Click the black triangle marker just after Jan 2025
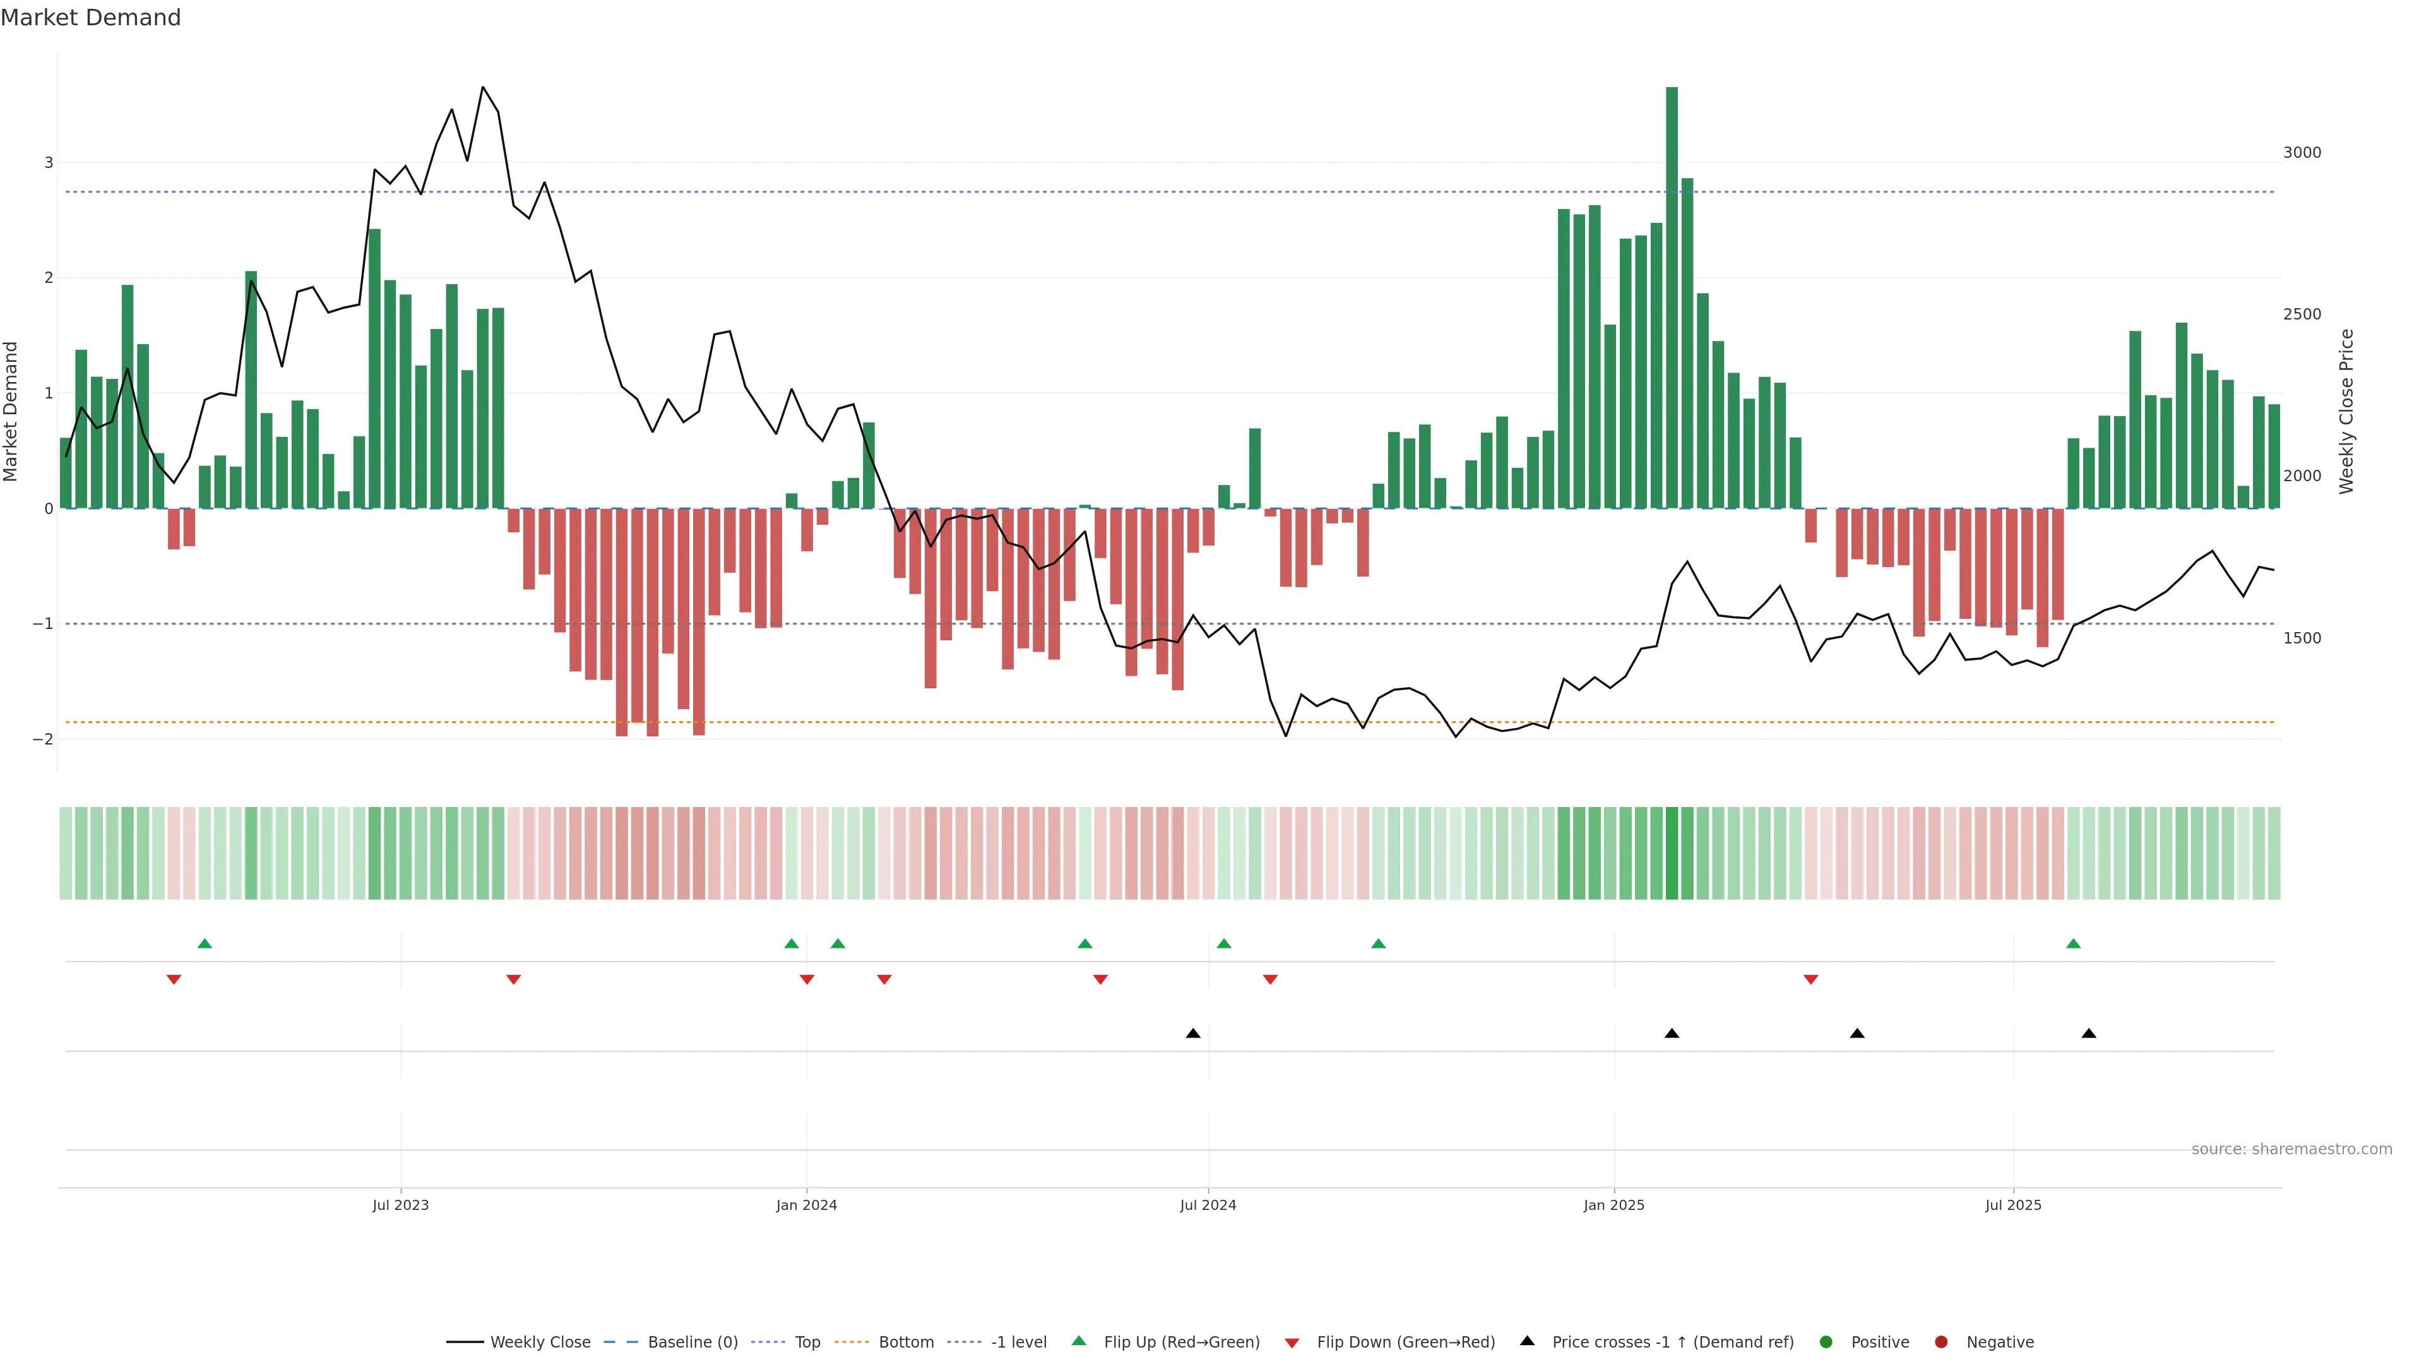 [x=1671, y=1034]
